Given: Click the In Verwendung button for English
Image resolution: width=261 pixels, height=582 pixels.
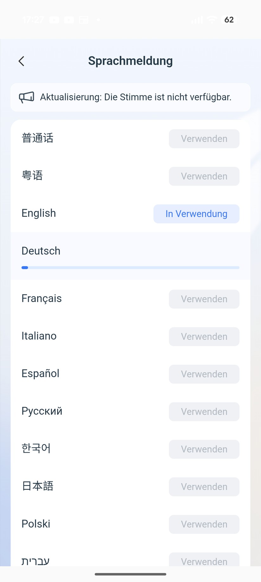Looking at the screenshot, I should 196,214.
